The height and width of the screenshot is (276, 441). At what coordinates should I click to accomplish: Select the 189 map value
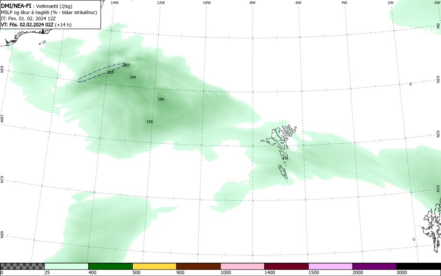tap(161, 99)
